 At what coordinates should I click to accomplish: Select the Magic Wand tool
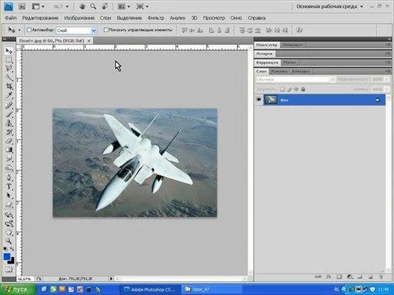click(9, 77)
